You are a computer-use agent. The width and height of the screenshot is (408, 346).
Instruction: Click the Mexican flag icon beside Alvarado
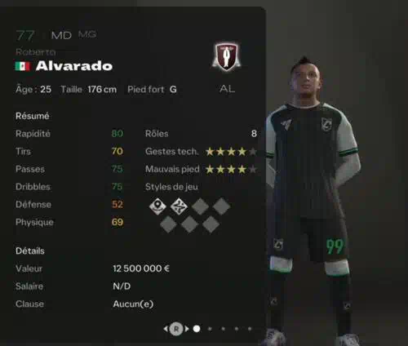click(22, 66)
